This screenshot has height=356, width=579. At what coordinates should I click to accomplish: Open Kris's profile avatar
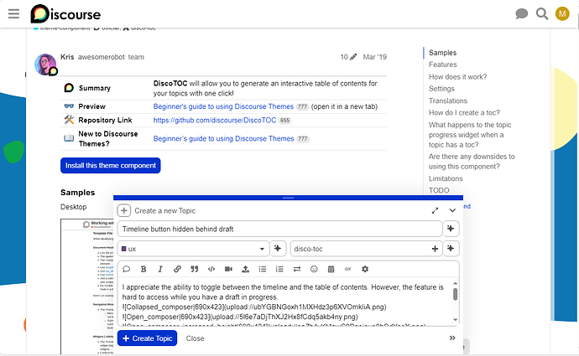(x=45, y=64)
